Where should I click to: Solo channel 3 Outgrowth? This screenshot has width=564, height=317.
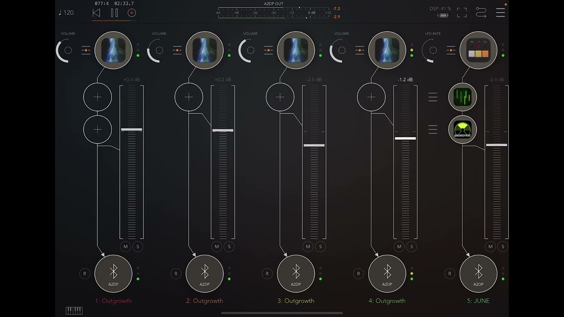point(320,247)
